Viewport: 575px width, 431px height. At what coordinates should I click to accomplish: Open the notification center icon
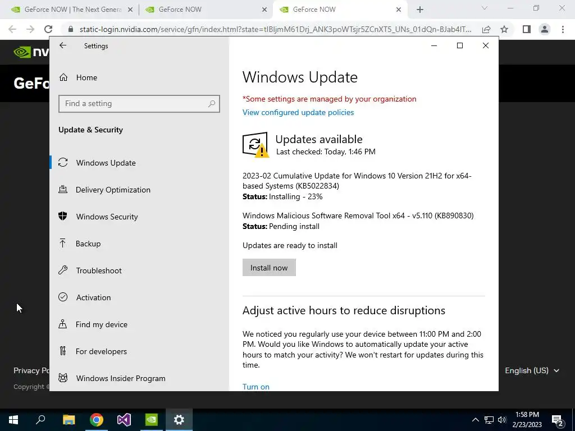coord(558,420)
